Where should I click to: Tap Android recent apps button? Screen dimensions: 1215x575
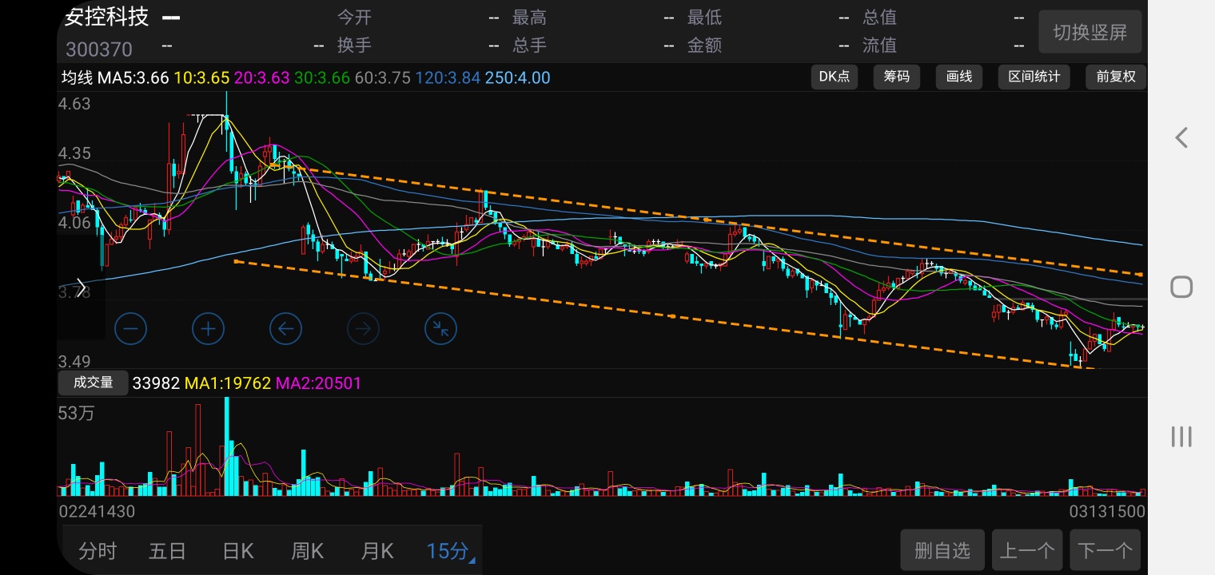pyautogui.click(x=1181, y=436)
